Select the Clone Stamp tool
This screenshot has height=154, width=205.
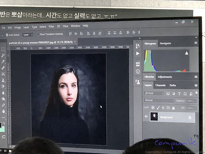[x=3, y=80]
